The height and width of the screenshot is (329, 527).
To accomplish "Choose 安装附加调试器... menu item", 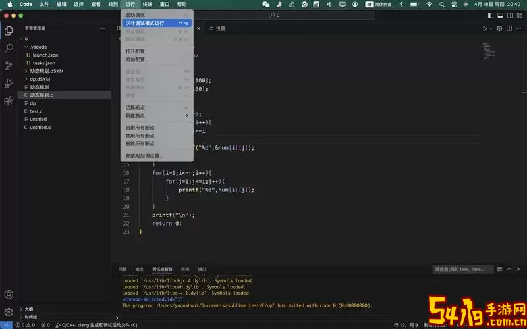I will click(157, 156).
